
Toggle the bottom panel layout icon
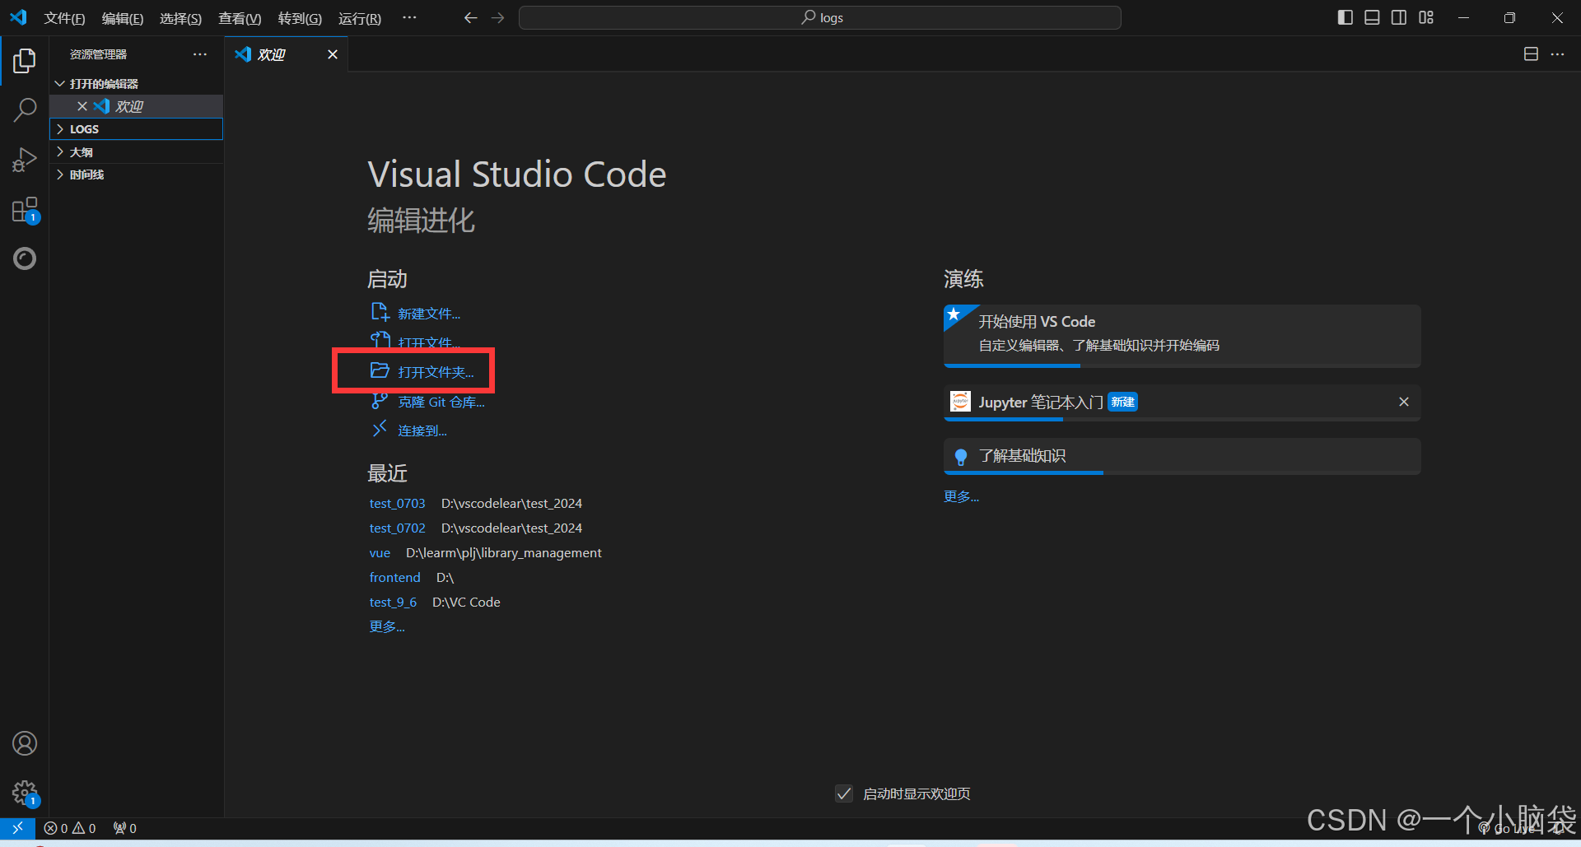click(x=1372, y=17)
